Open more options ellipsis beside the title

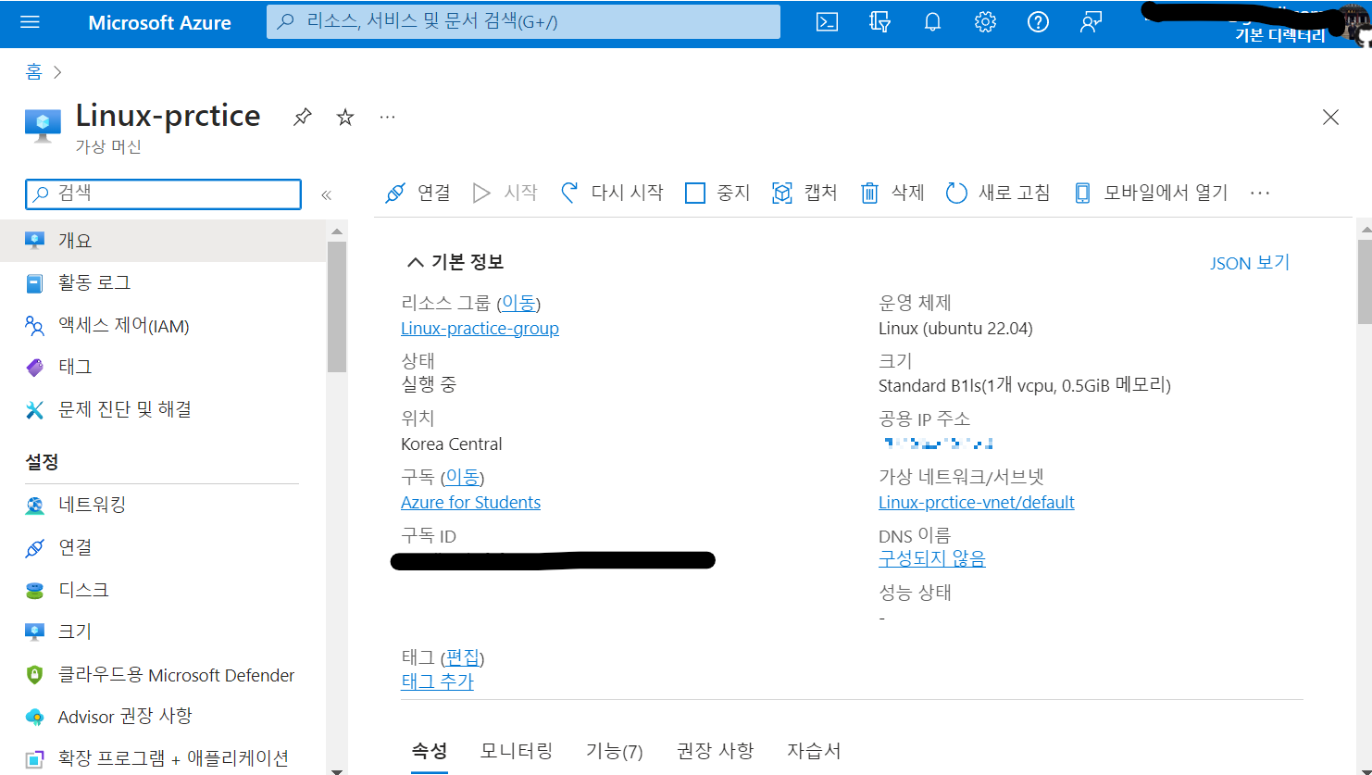pos(388,117)
